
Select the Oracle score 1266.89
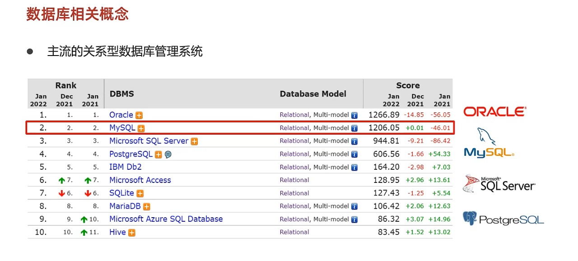point(384,115)
